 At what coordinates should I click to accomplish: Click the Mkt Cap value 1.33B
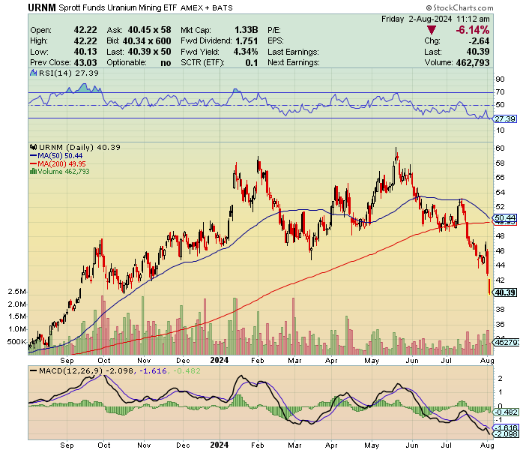(x=247, y=30)
